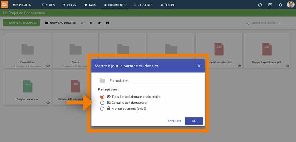This screenshot has width=296, height=142.
Task: Close the sharing dialog with X
Action: point(199,66)
